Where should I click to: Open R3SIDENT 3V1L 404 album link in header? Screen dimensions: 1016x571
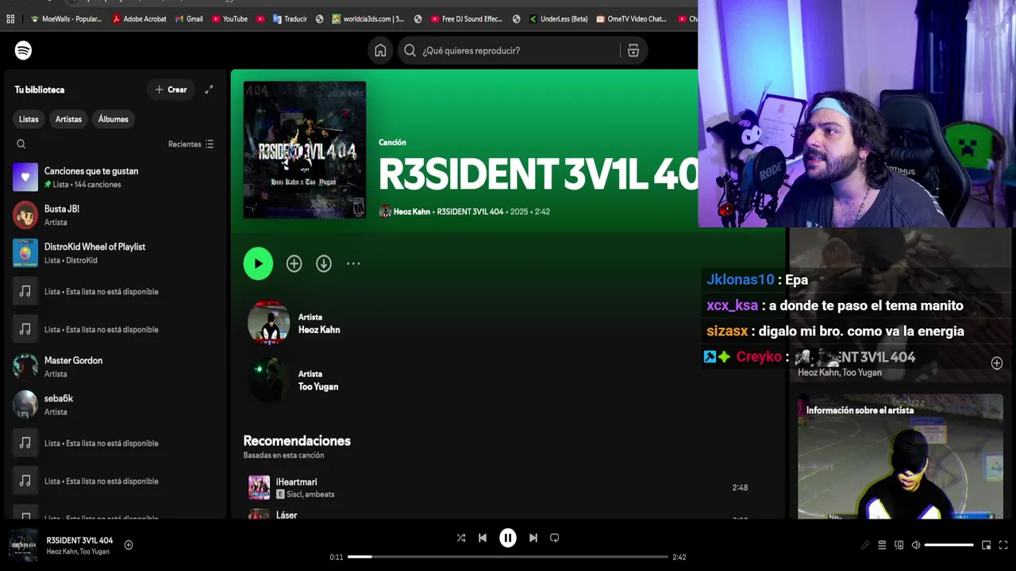coord(470,212)
